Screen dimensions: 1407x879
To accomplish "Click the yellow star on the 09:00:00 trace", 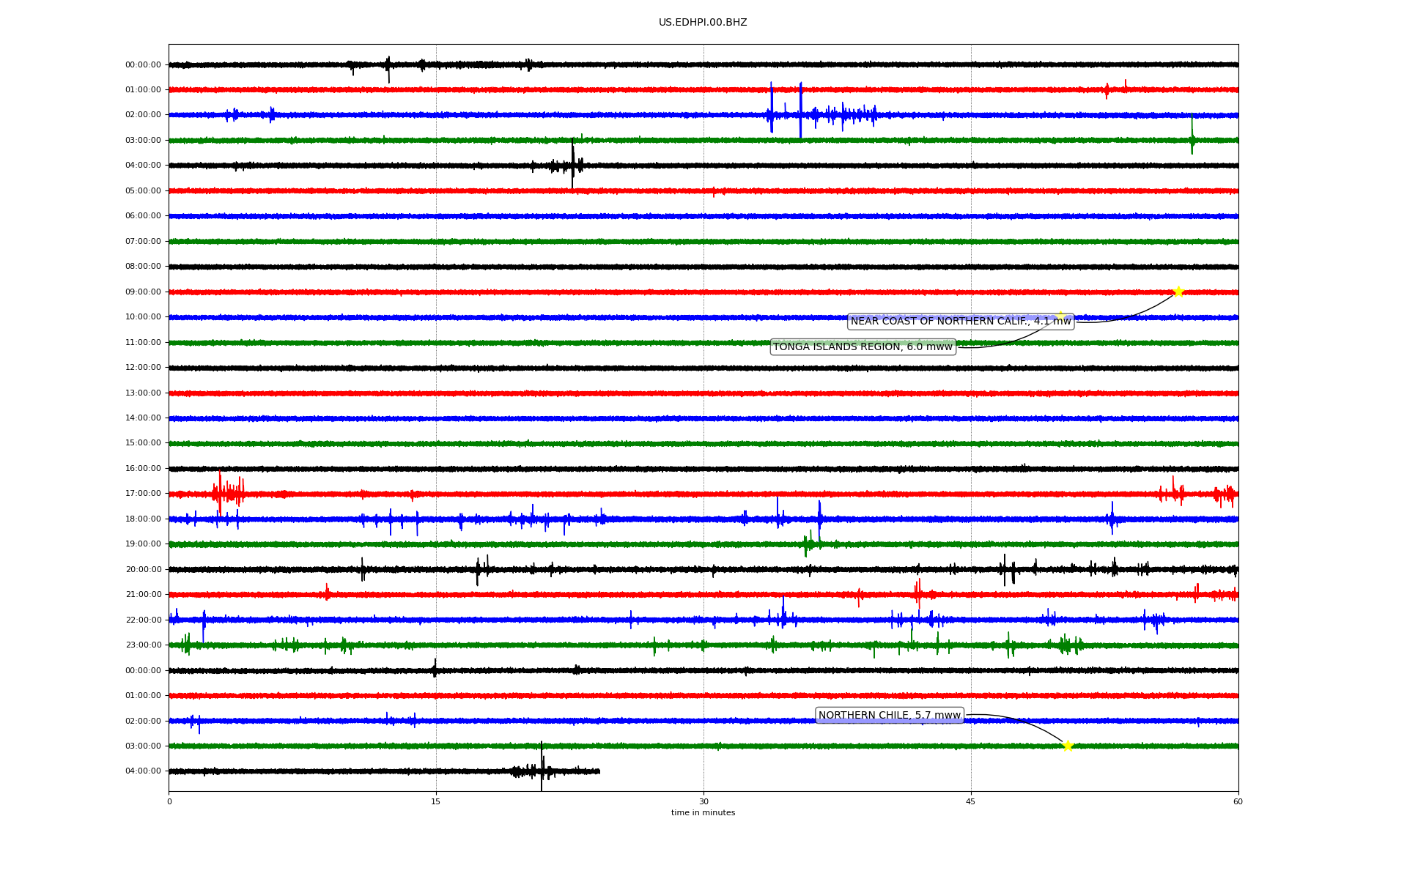I will point(1178,292).
